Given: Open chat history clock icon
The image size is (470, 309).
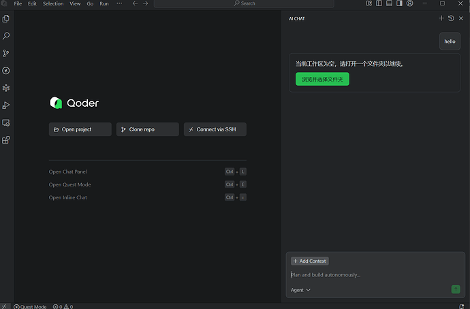Looking at the screenshot, I should coord(451,18).
